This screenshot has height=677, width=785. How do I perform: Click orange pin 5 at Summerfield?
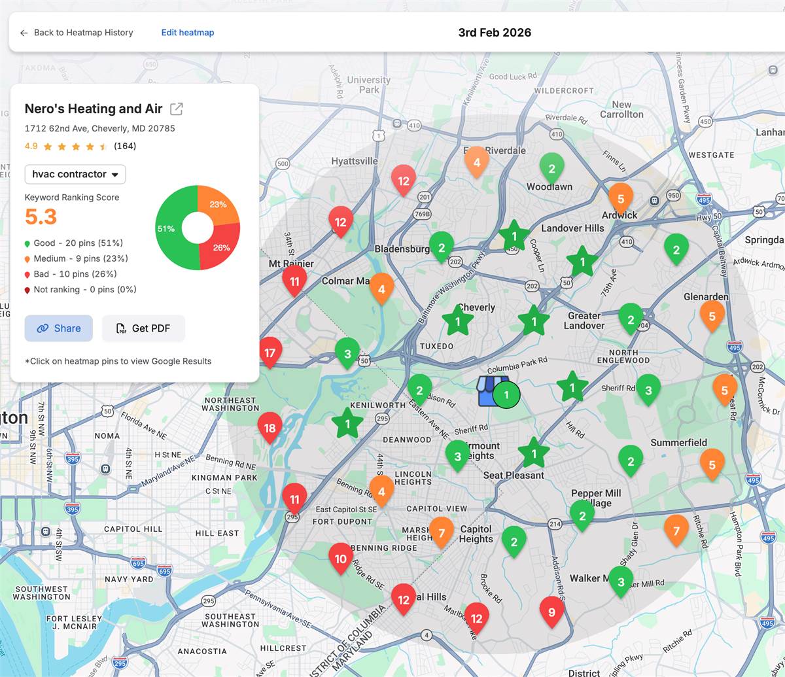point(712,466)
